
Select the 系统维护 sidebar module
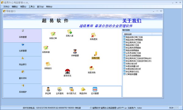22,90
